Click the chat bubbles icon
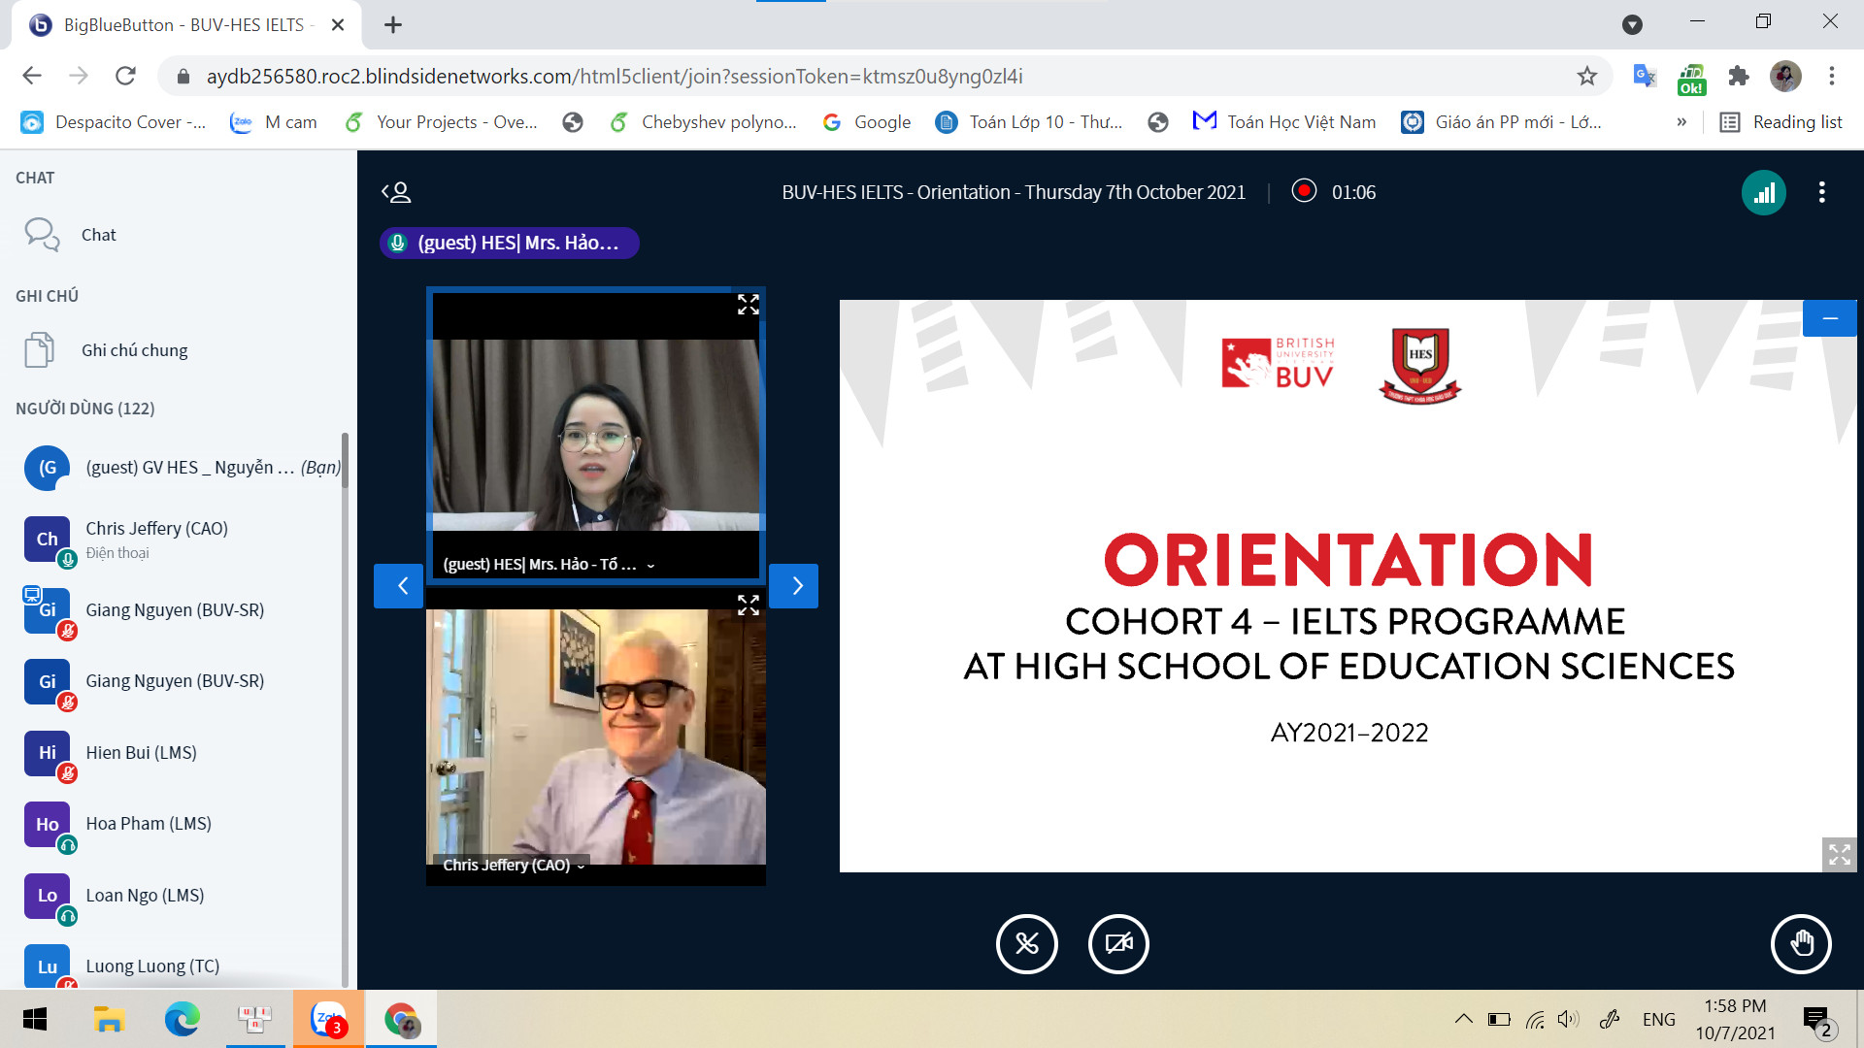This screenshot has width=1864, height=1048. (x=42, y=235)
